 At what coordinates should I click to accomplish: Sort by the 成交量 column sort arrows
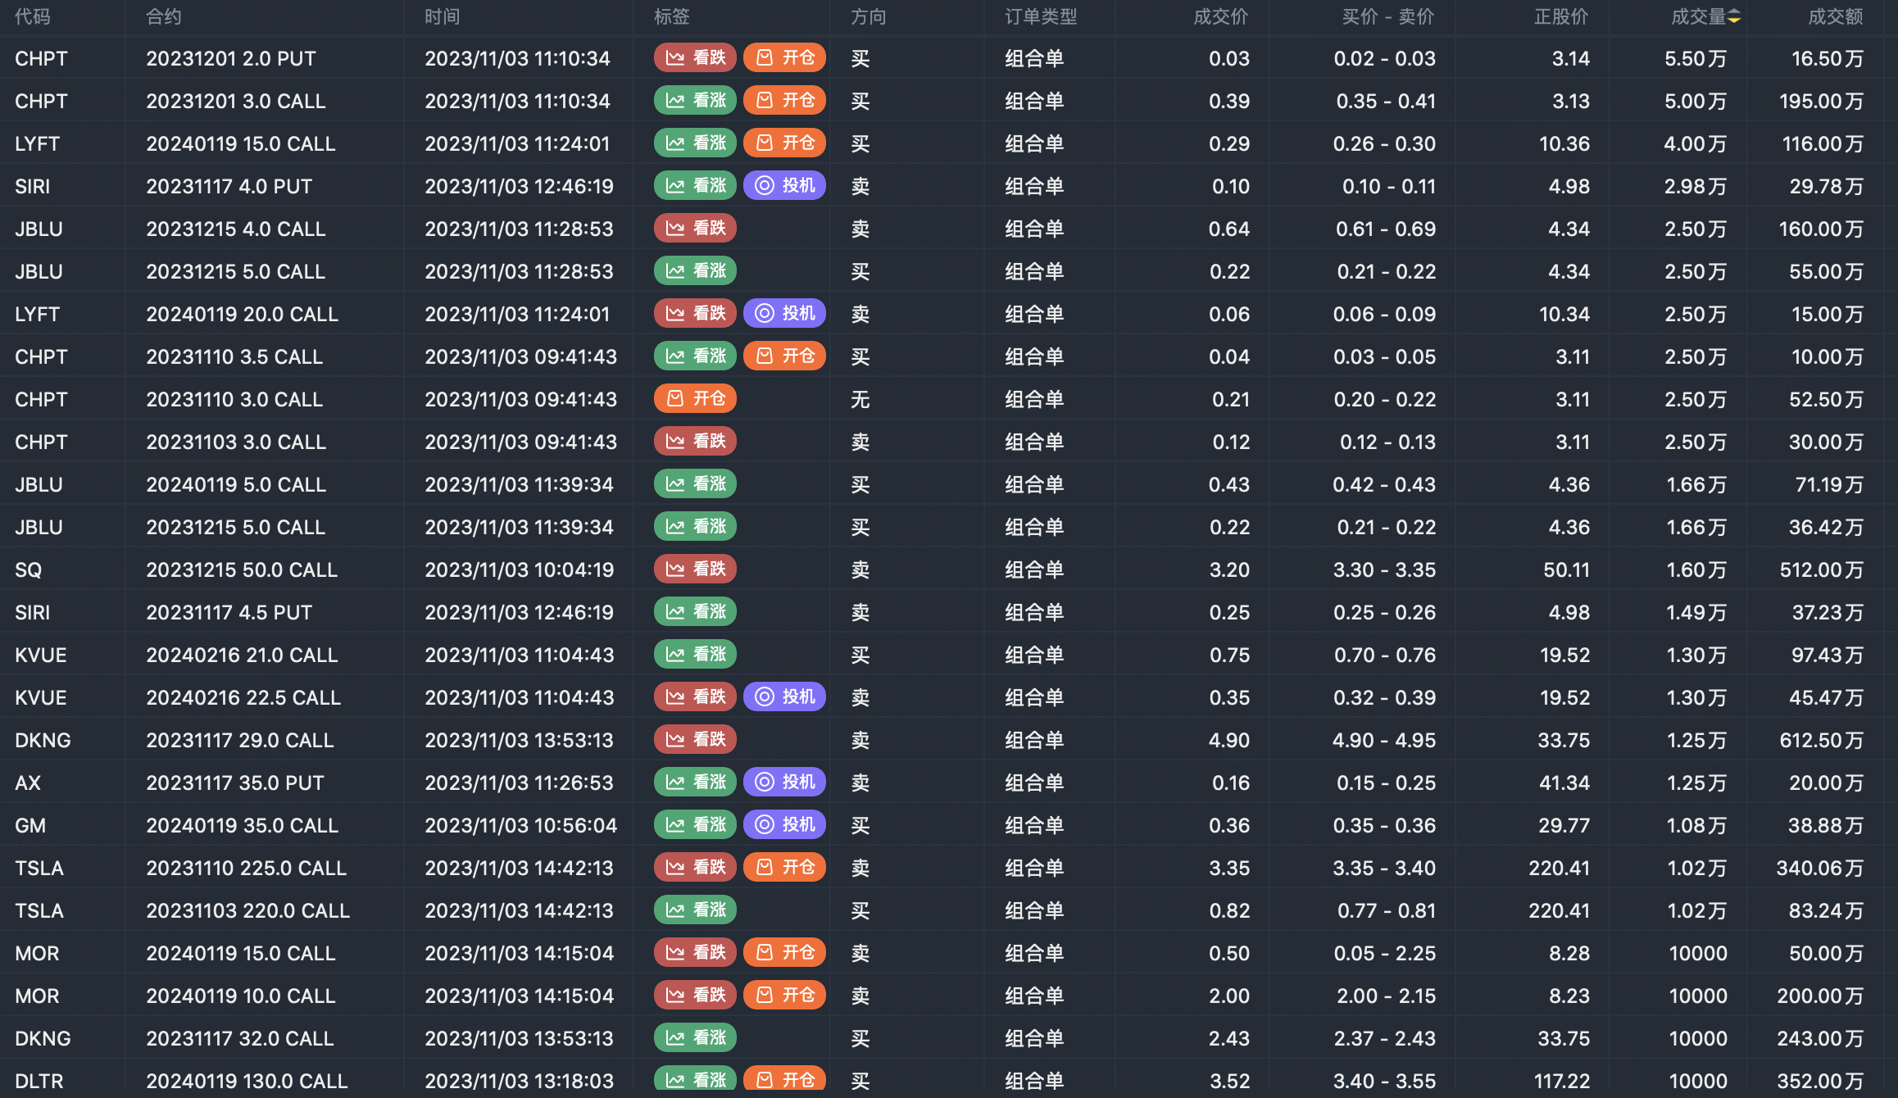pyautogui.click(x=1734, y=17)
